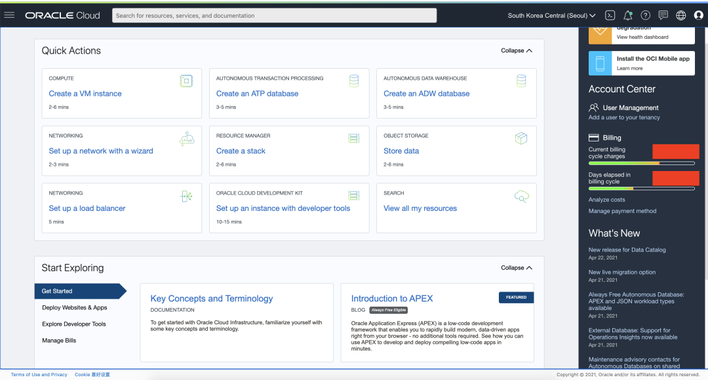This screenshot has width=708, height=380.
Task: Click Create a VM instance link
Action: click(x=85, y=94)
